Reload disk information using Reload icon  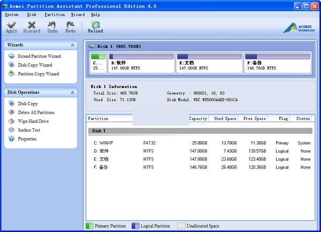(95, 25)
